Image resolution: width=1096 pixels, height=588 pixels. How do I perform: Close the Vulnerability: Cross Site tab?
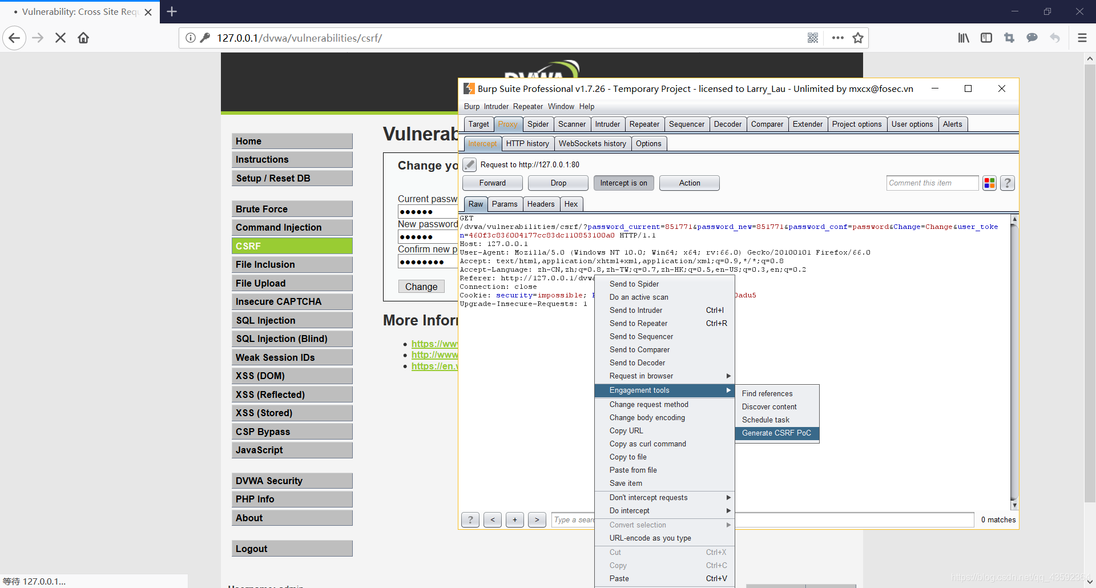(x=148, y=12)
